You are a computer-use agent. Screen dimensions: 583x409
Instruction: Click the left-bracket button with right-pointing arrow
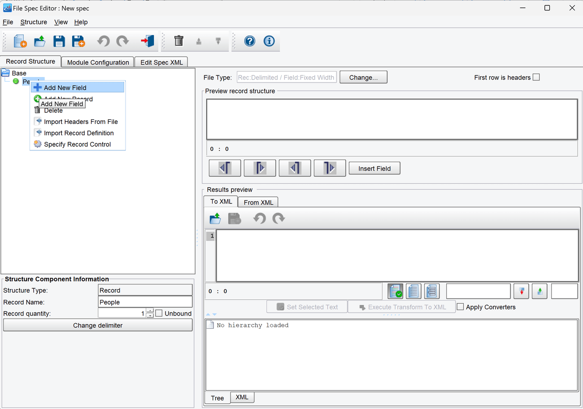tap(260, 168)
